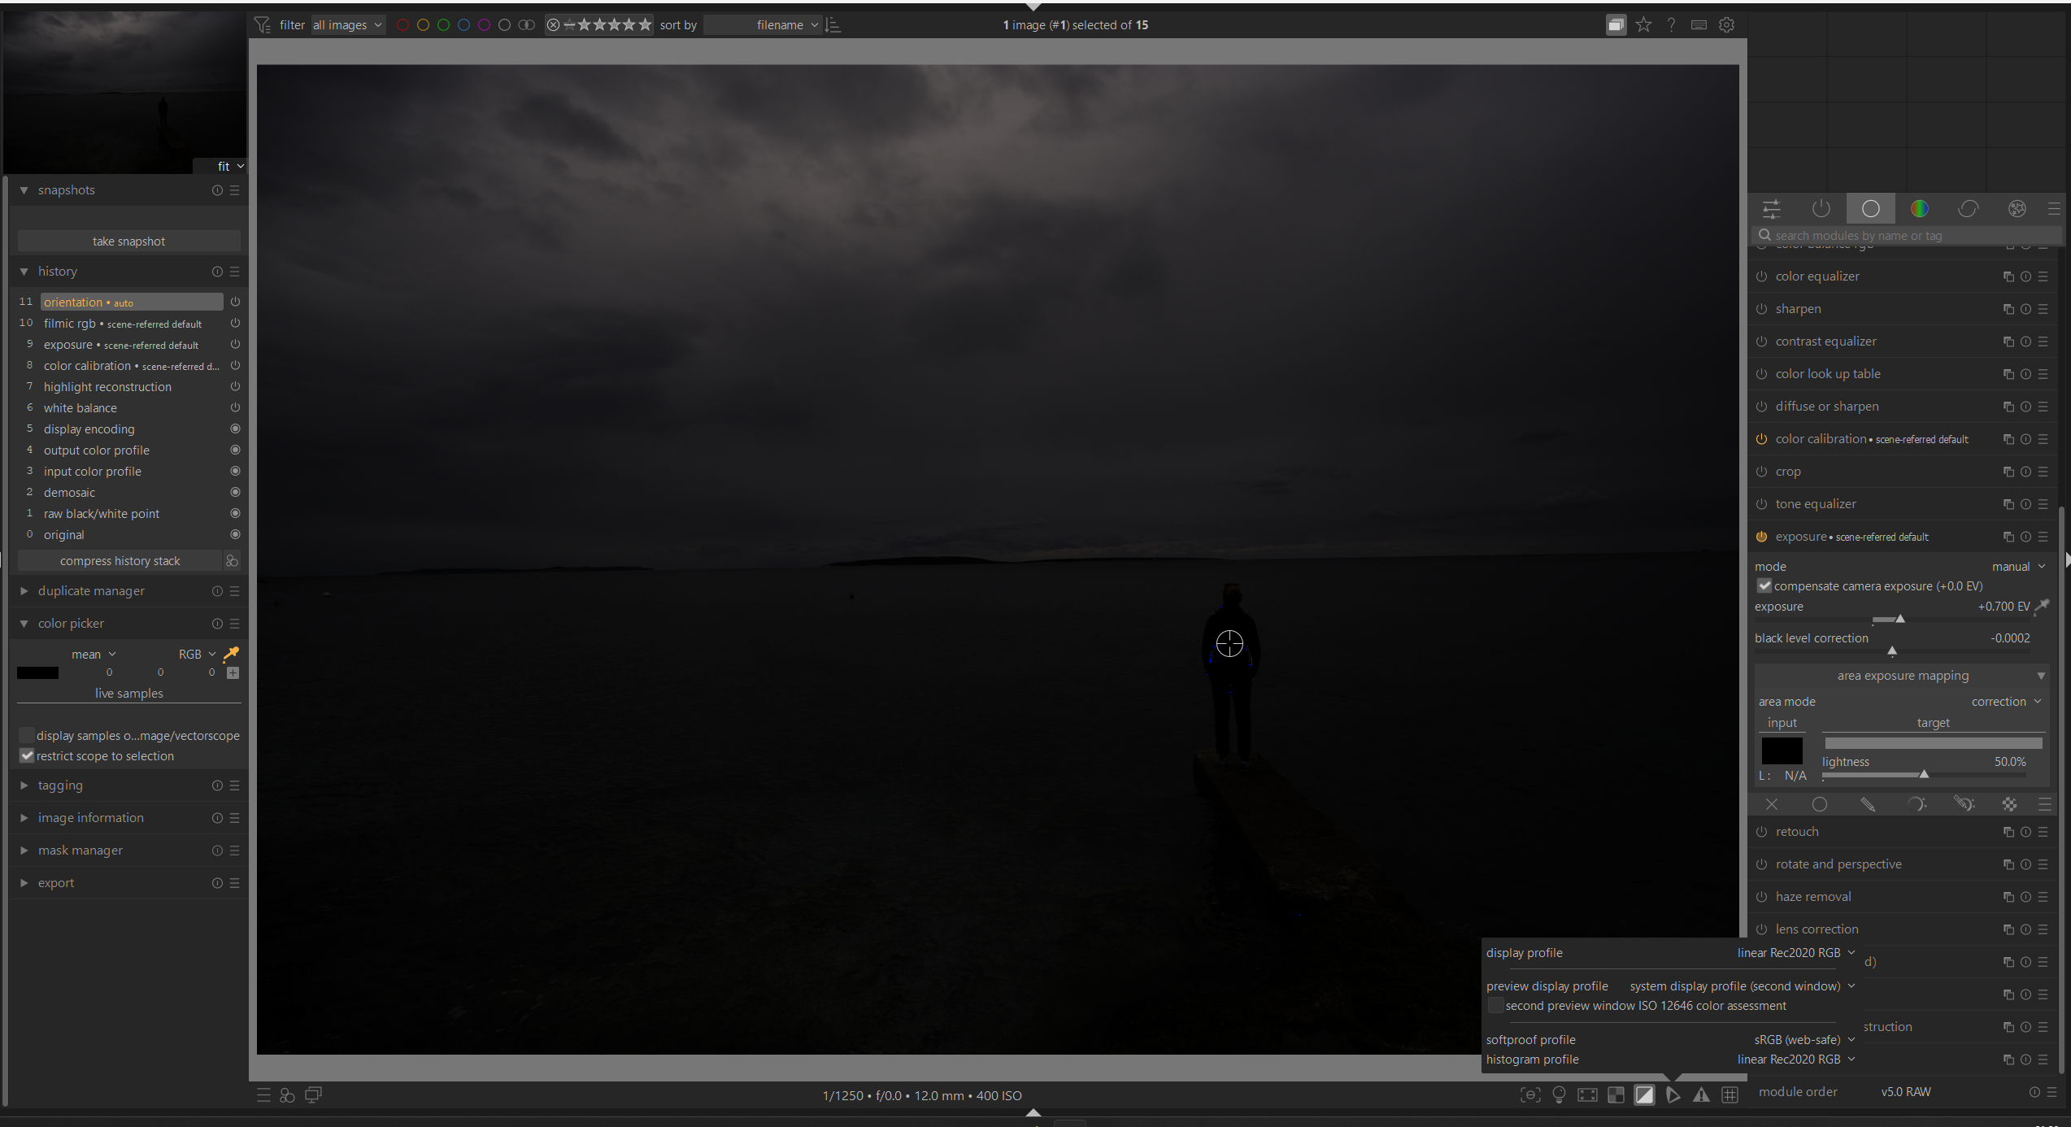Activate the color picker eyedropper tool
Screen dimensions: 2071x1127
(x=232, y=654)
